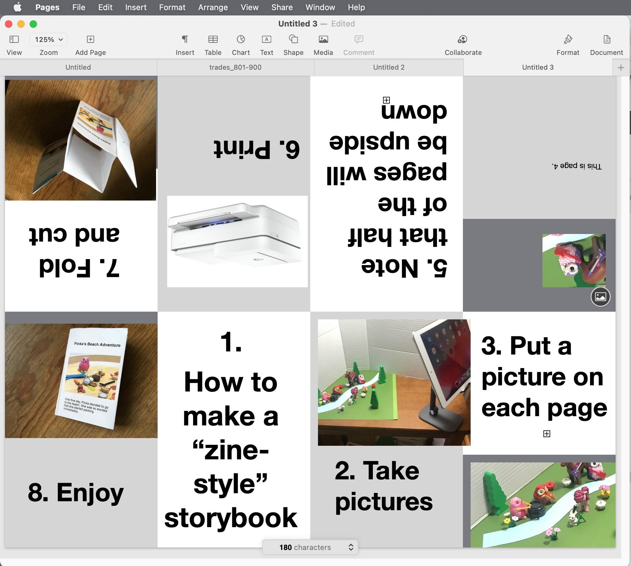
Task: Add a Text box using toolbar icon
Action: [267, 43]
